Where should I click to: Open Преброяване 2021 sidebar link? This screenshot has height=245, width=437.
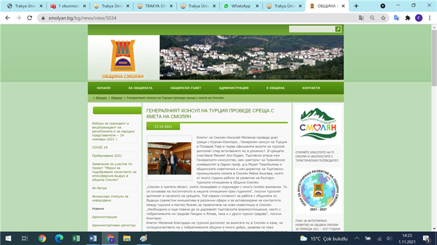tap(107, 156)
